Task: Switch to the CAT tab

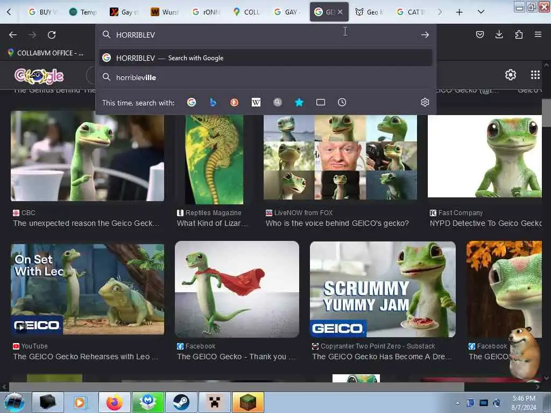Action: (x=411, y=12)
